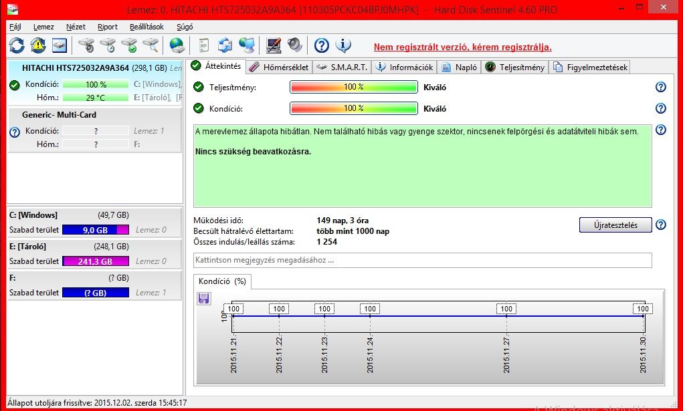Click the disk panel toolbar icon
The height and width of the screenshot is (411, 683).
coord(60,45)
